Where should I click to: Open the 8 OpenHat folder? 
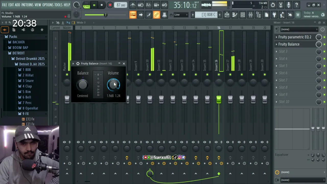pos(30,108)
